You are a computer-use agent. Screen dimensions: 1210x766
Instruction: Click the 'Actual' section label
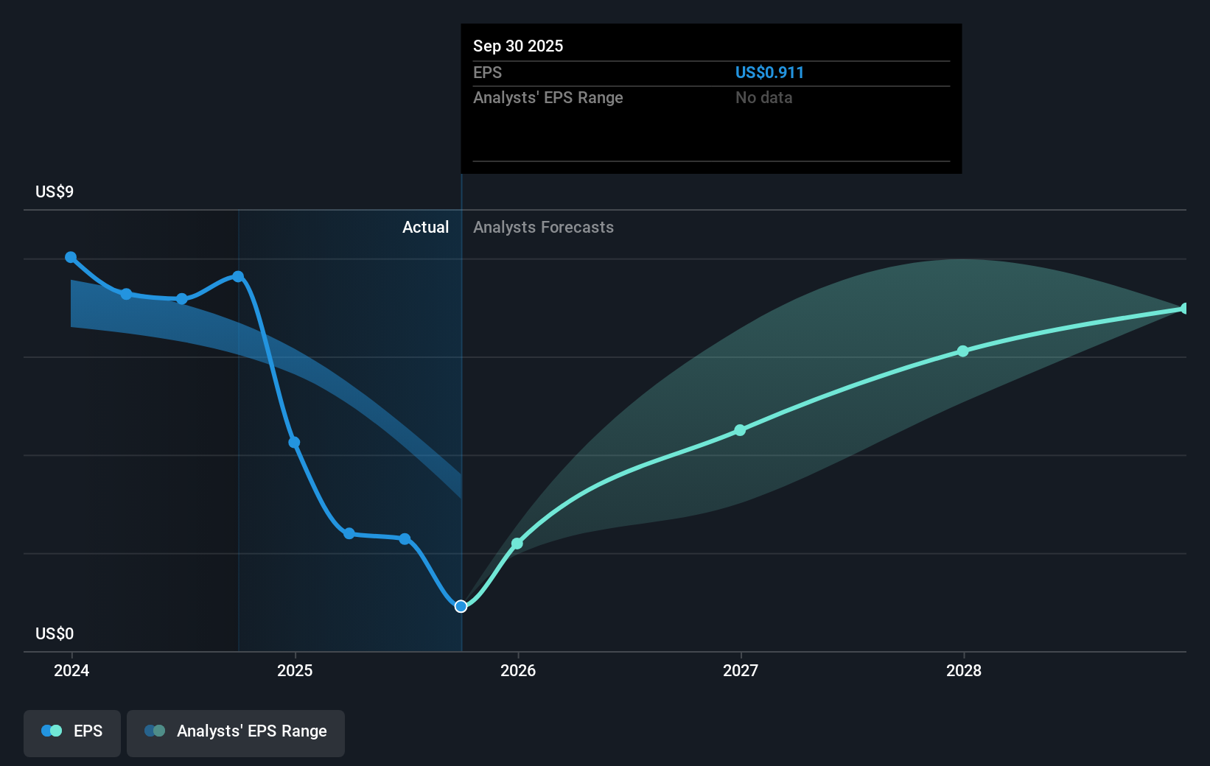pyautogui.click(x=425, y=228)
